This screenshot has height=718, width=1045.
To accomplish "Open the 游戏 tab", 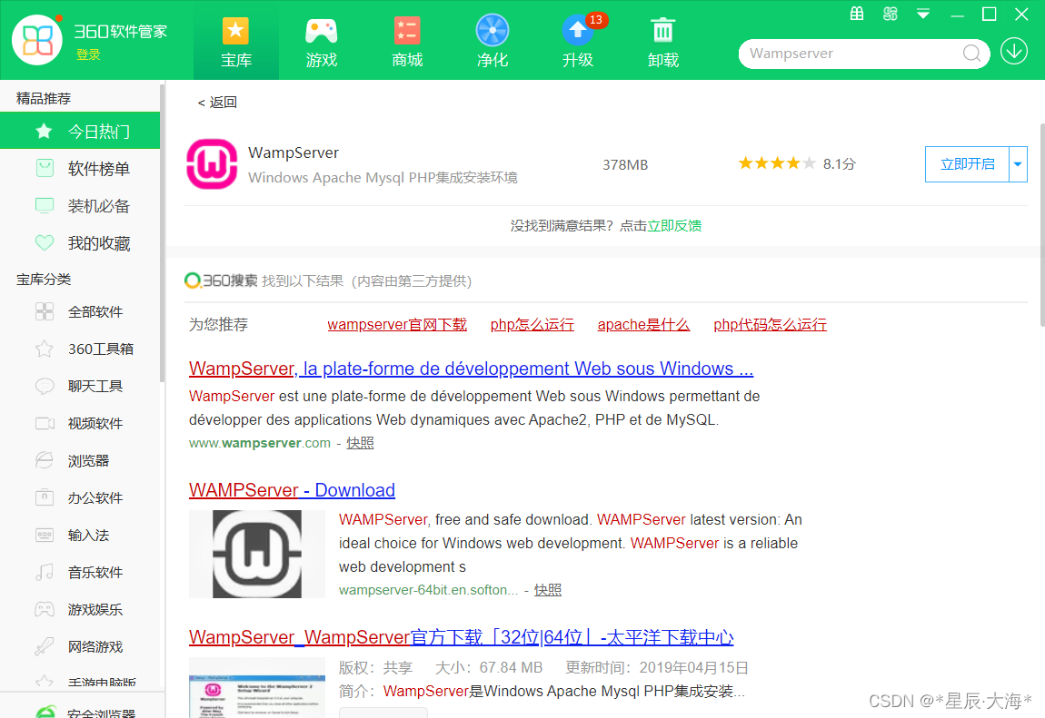I will (x=322, y=41).
